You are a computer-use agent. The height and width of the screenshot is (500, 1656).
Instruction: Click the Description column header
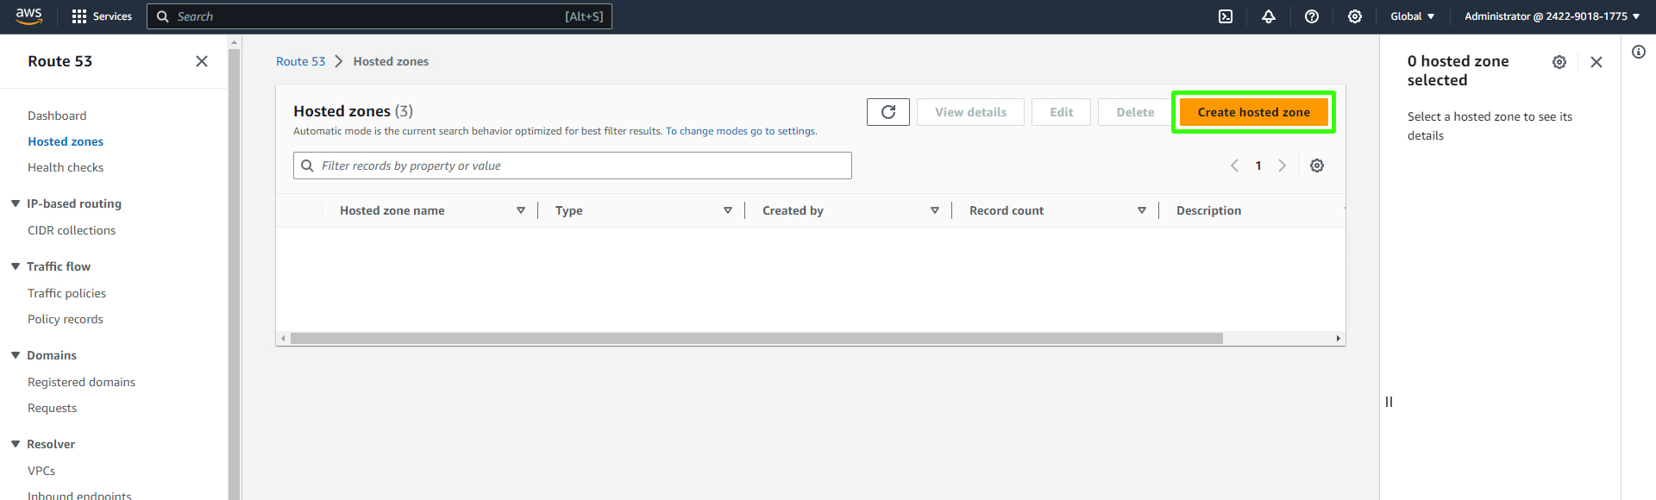click(1208, 210)
